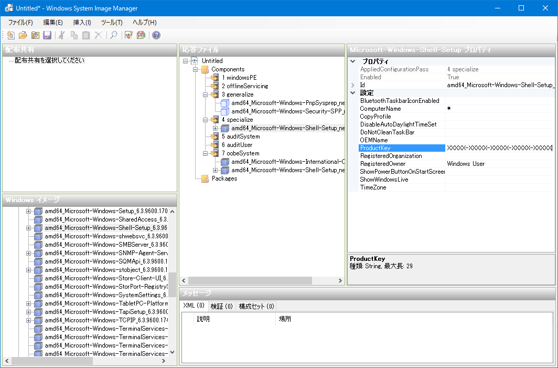This screenshot has width=558, height=368.
Task: Click the Save answer file floppy icon
Action: click(47, 35)
